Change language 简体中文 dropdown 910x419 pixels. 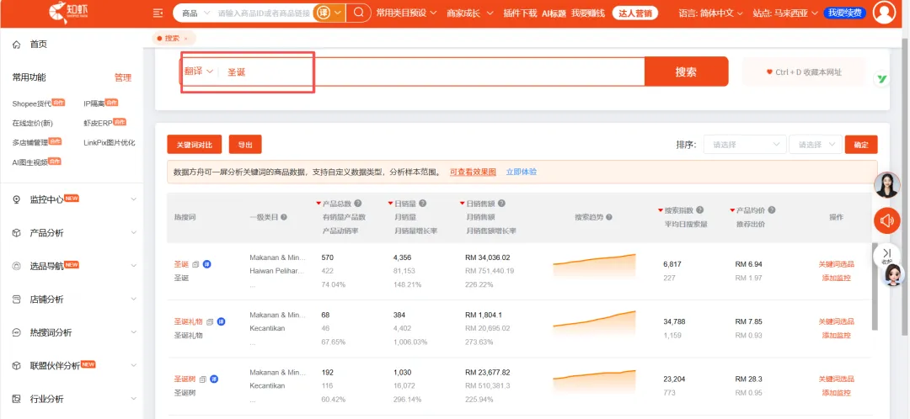point(711,13)
